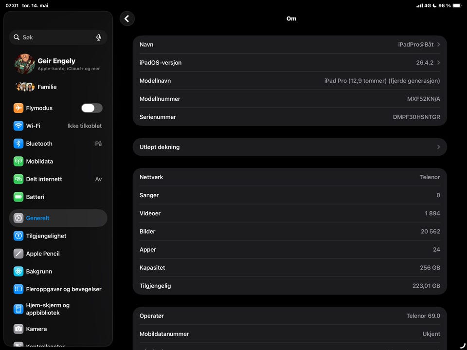The height and width of the screenshot is (350, 467).
Task: Tap device name iPadPro@Båt
Action: [x=416, y=44]
